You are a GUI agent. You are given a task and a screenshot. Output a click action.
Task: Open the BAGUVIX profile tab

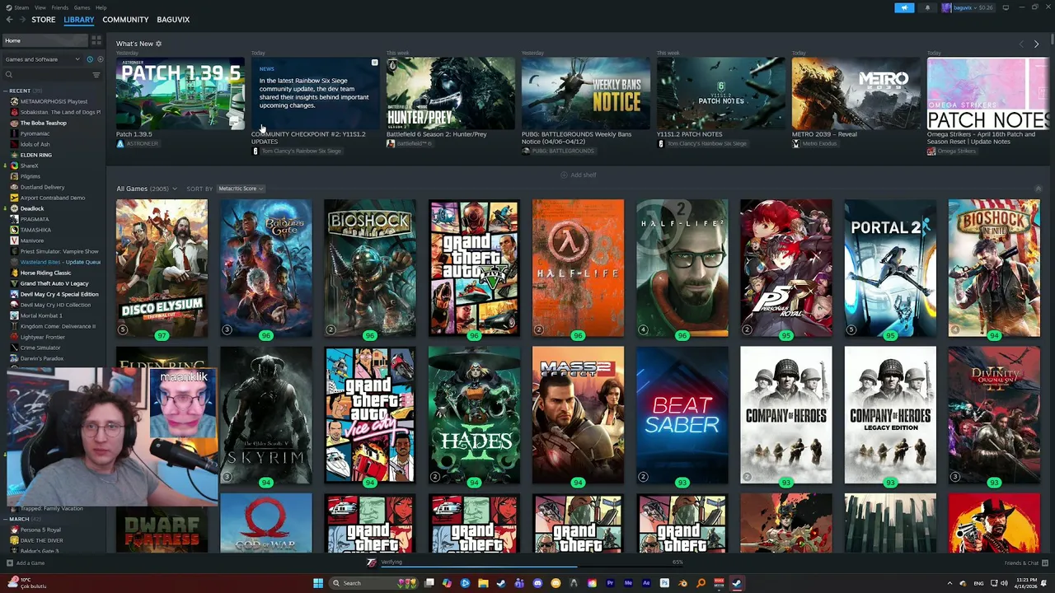(173, 19)
